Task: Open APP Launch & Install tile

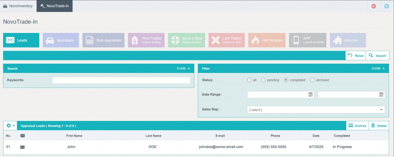Action: point(307,40)
